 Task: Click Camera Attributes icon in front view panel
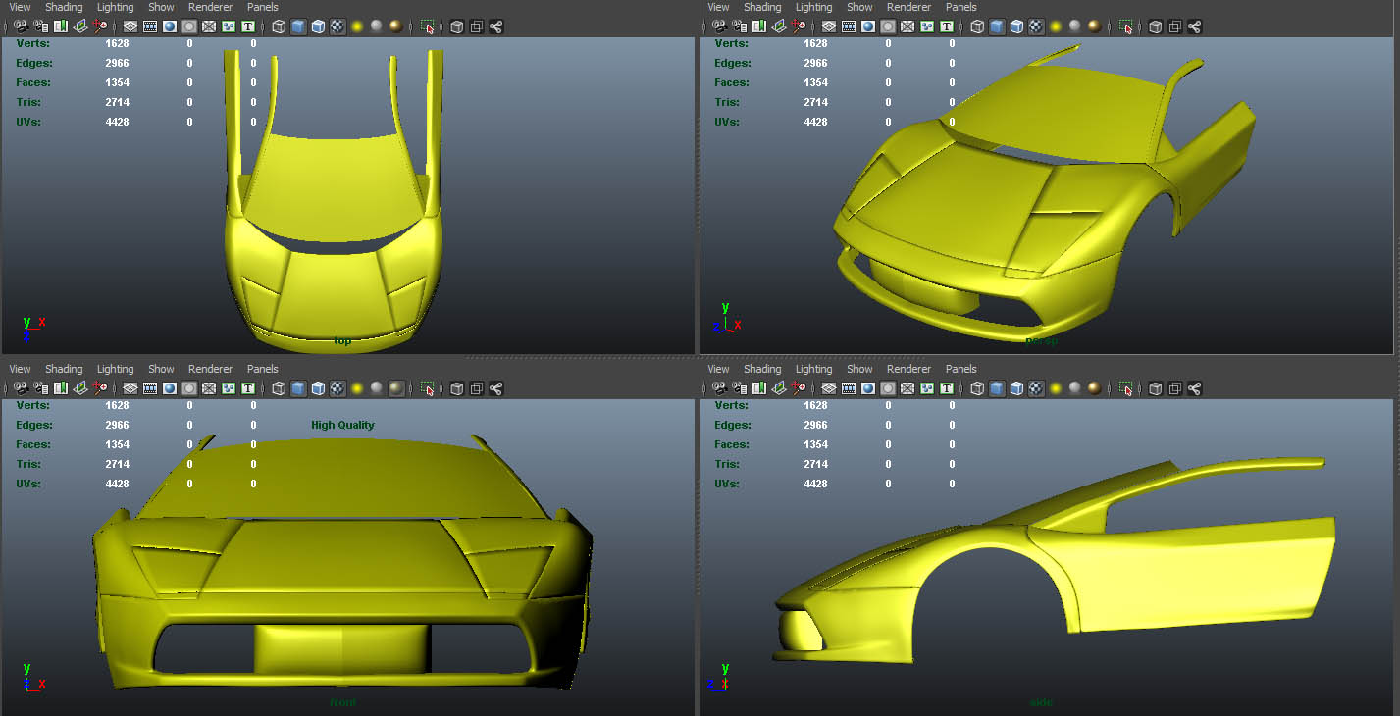point(40,388)
